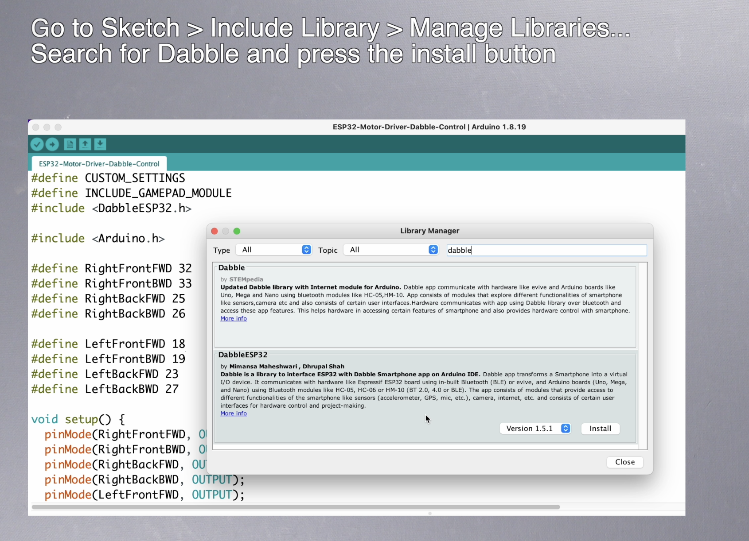Click the horizontal scrollbar of the code editor
This screenshot has height=541, width=749.
click(x=296, y=507)
